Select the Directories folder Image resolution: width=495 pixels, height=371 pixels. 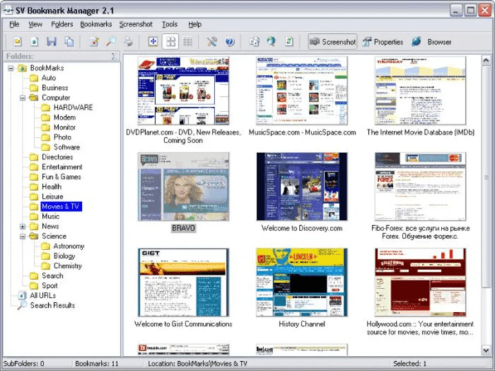(57, 157)
